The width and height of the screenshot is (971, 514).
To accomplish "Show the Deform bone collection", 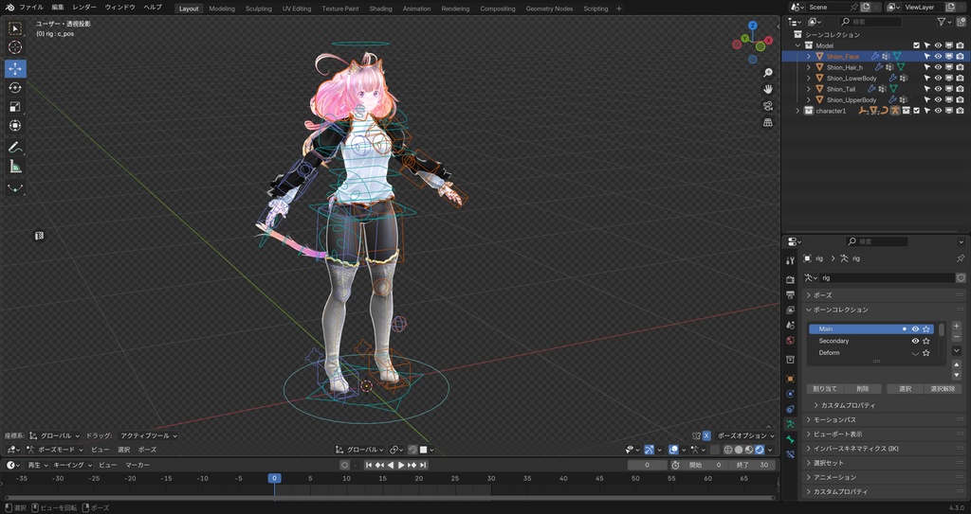I will coord(915,353).
